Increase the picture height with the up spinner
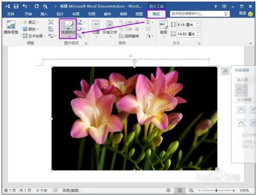 [x=198, y=23]
